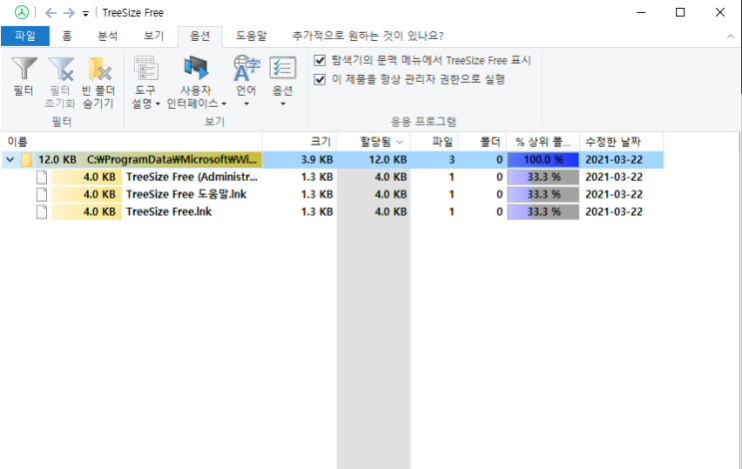Sort by the 파일 column header
The width and height of the screenshot is (742, 469).
pos(434,142)
